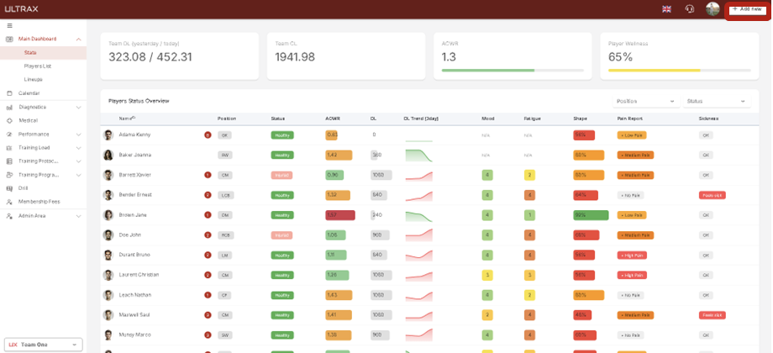Click the Add new button
Image resolution: width=773 pixels, height=353 pixels.
pos(746,9)
